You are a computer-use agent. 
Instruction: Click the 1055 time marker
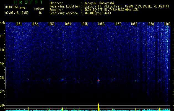[x=84, y=24]
